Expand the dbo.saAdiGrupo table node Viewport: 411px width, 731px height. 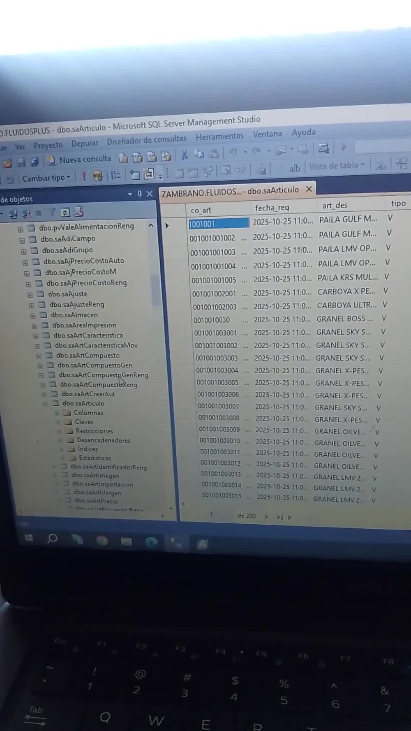[23, 251]
